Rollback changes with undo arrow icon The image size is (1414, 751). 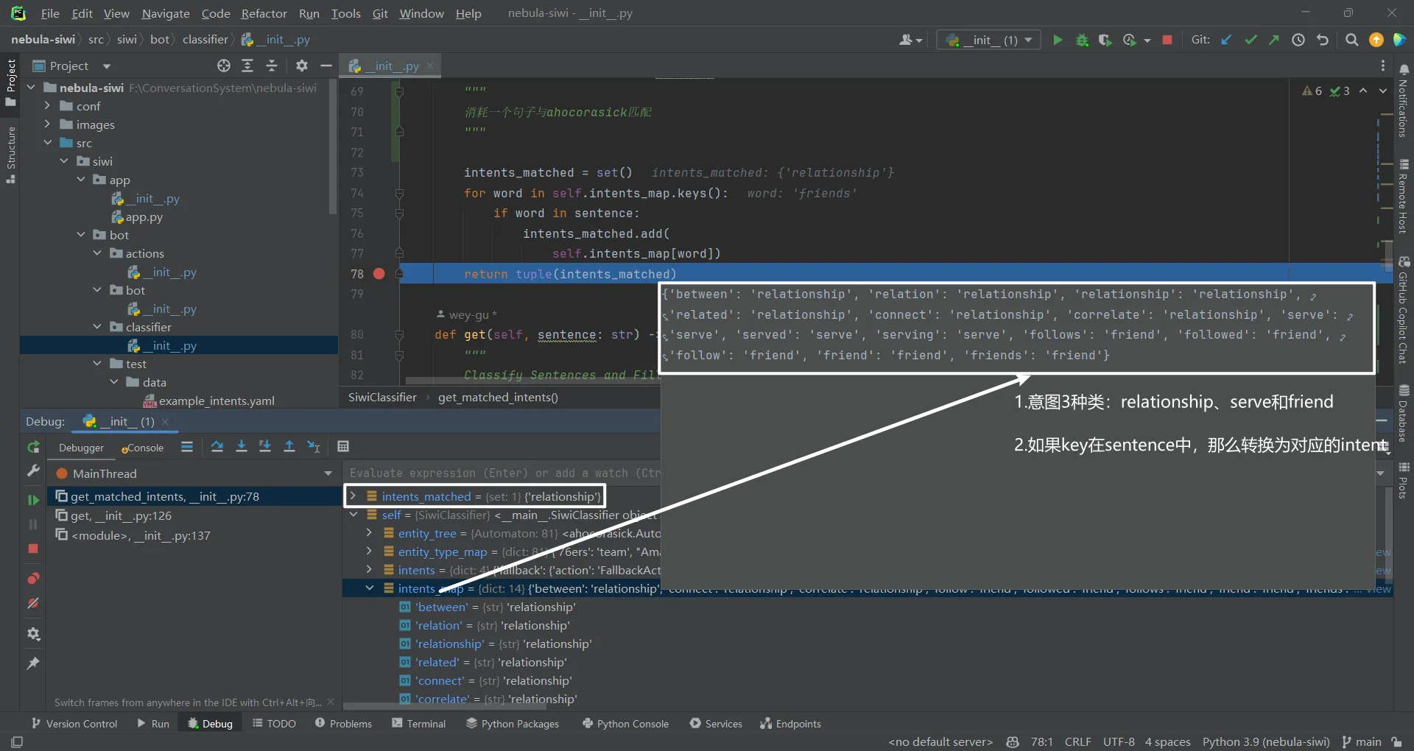coord(1323,40)
